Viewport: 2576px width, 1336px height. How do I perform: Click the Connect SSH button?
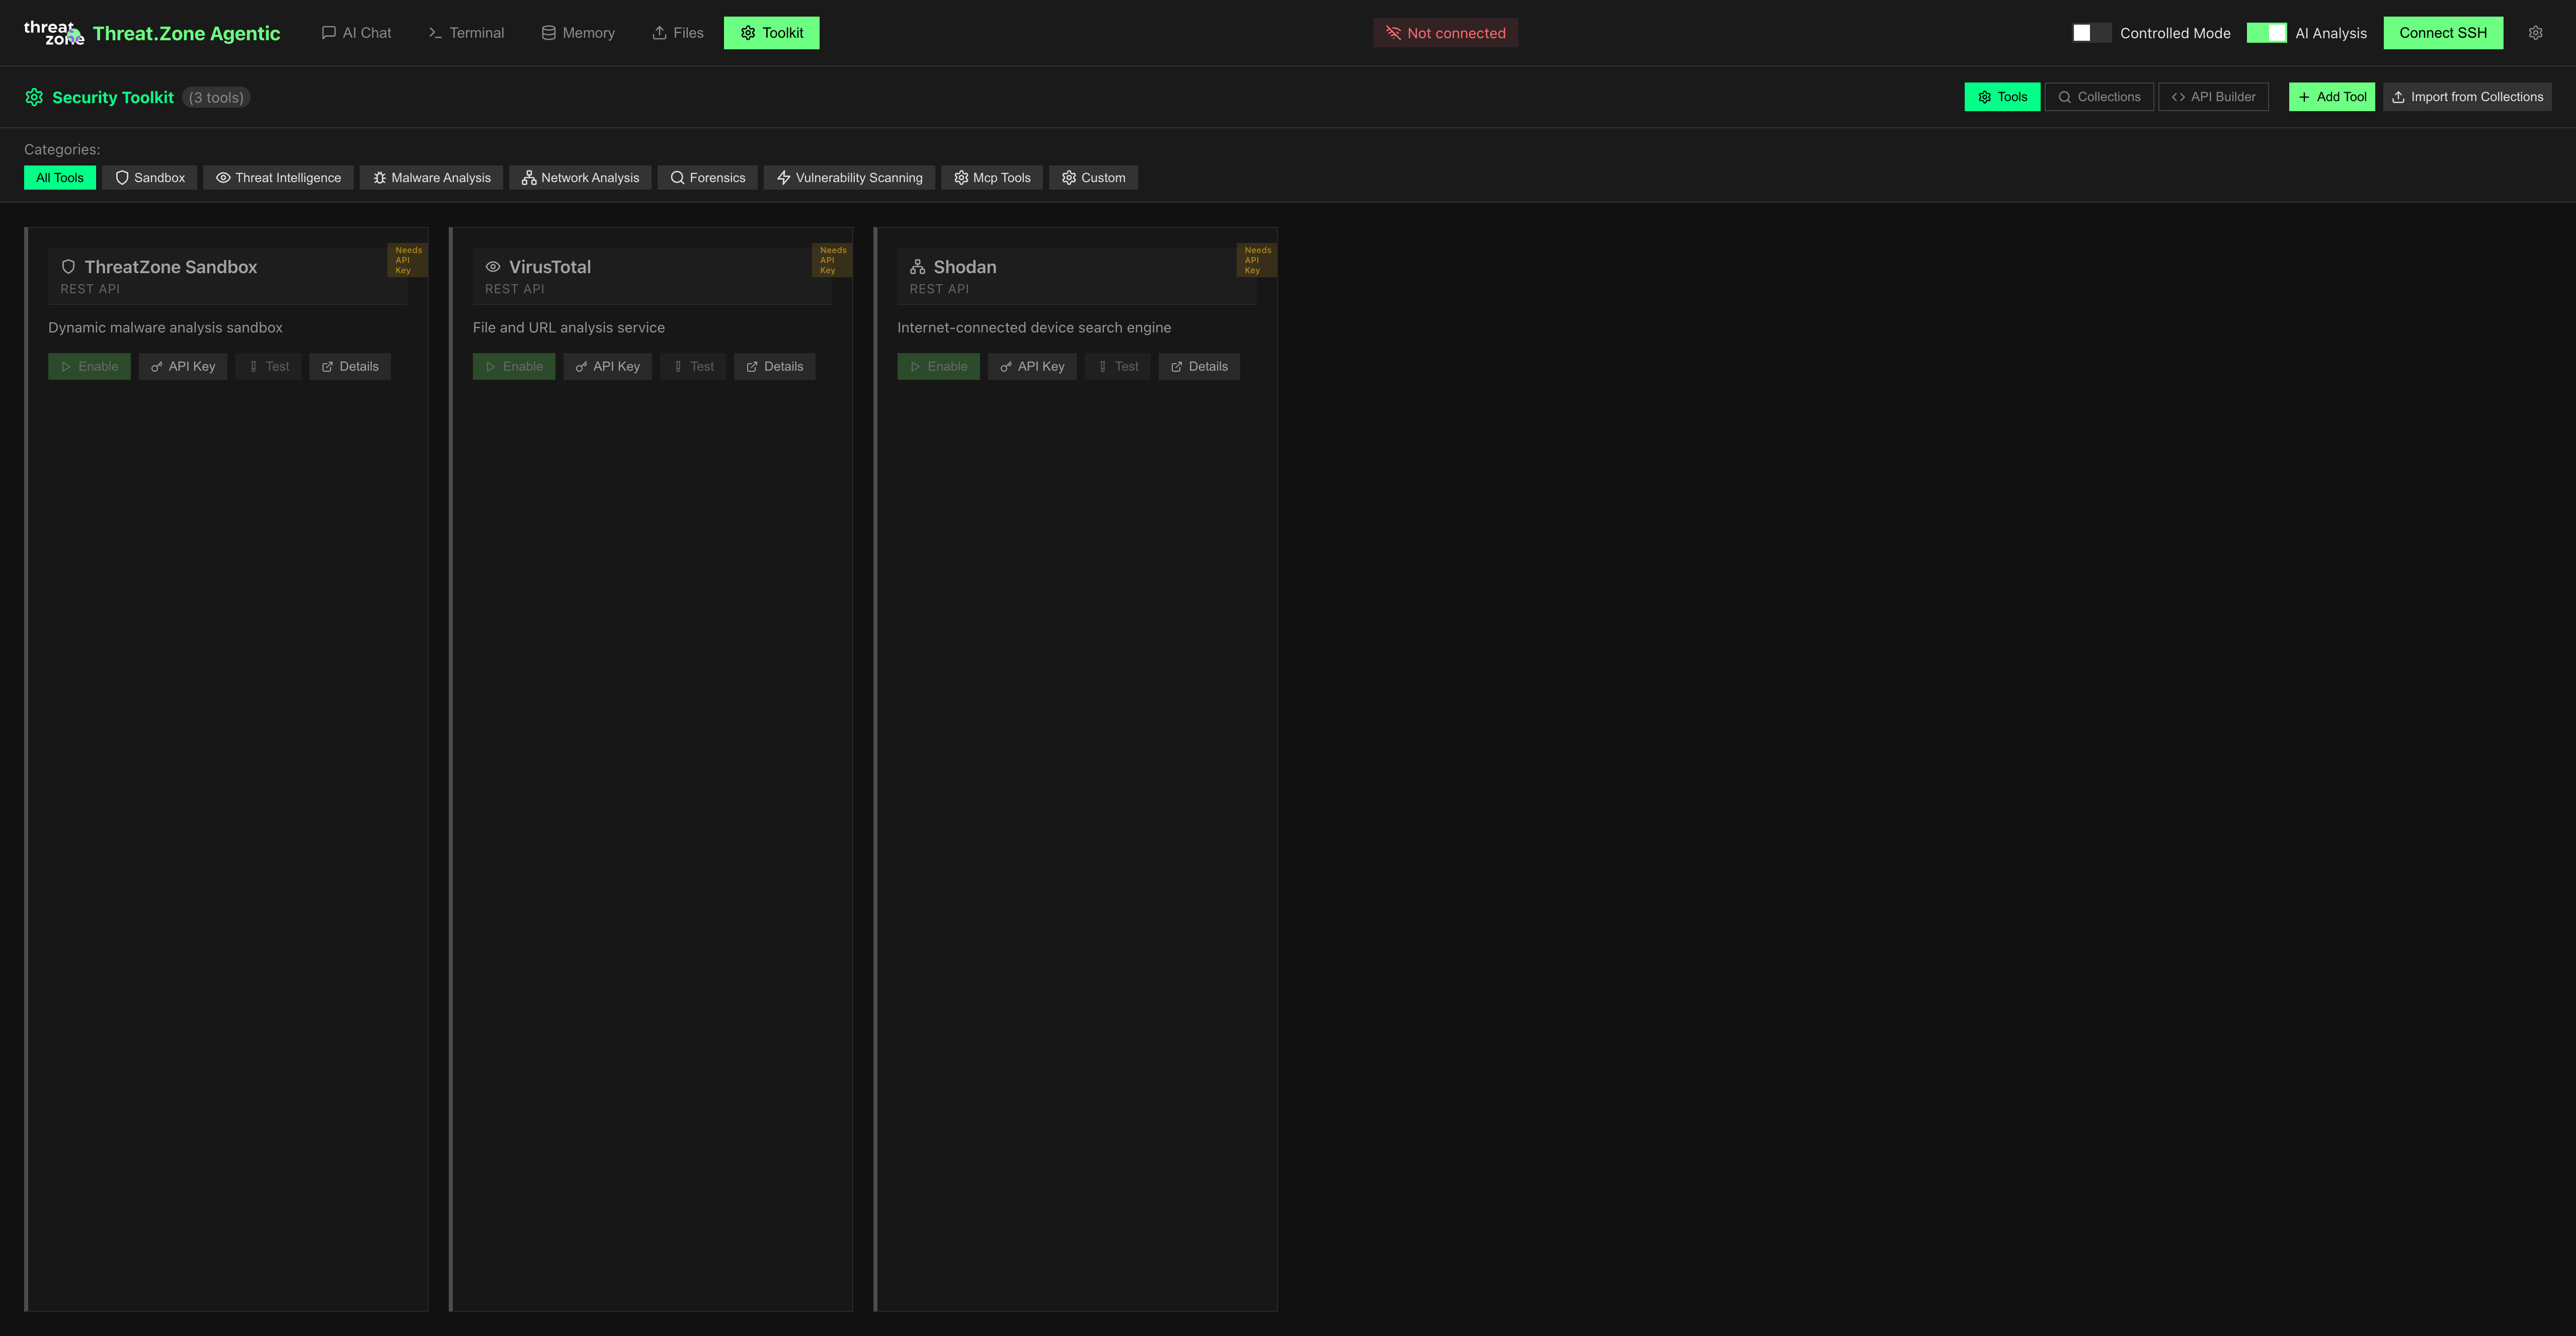[2443, 32]
